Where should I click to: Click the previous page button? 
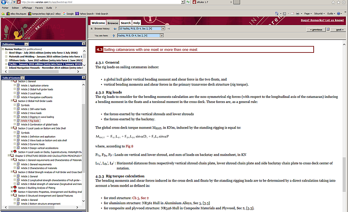[x=316, y=29]
